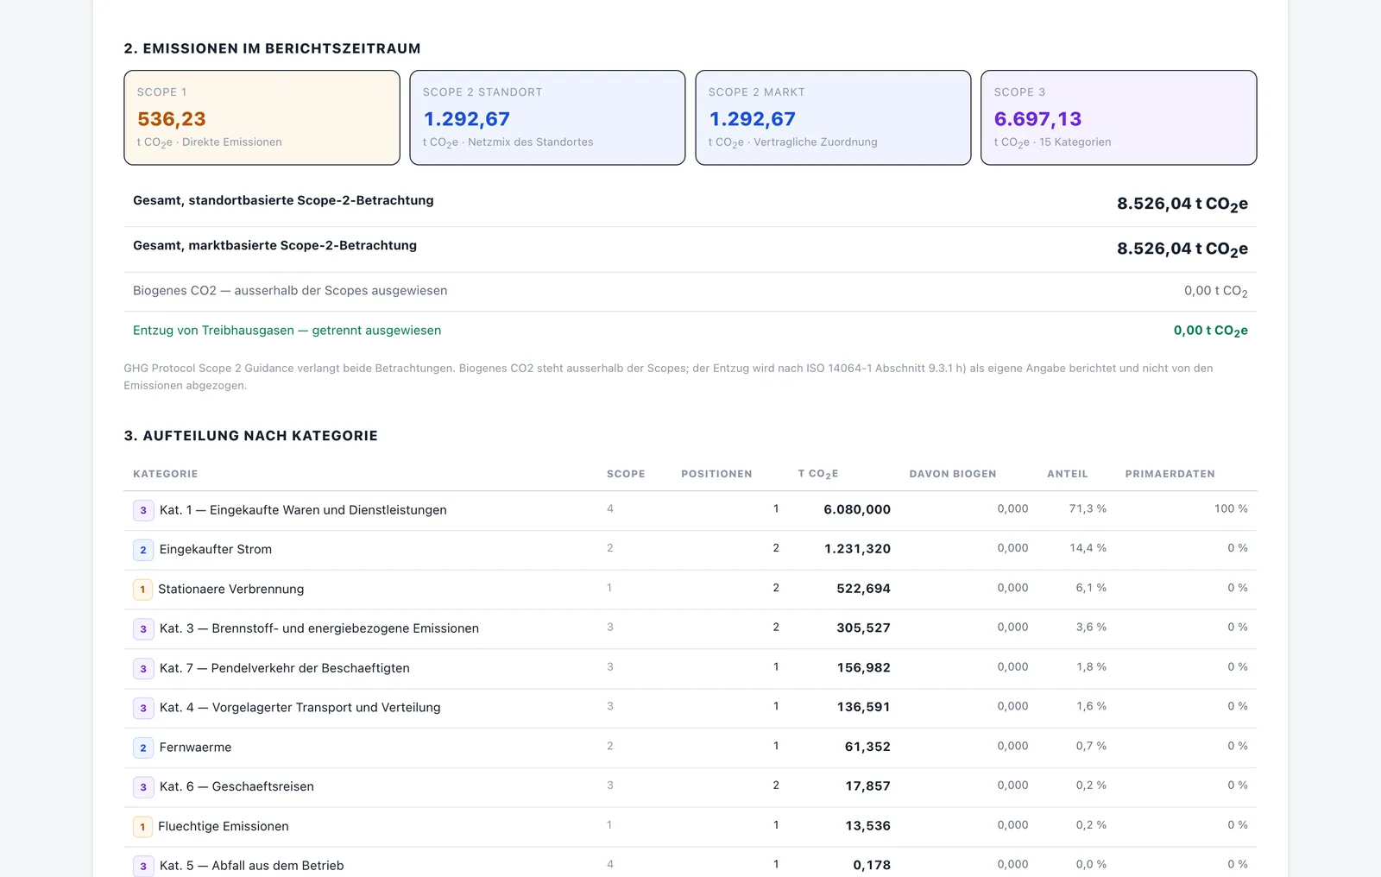The height and width of the screenshot is (877, 1381).
Task: Select the Scope 2 Standort card
Action: [x=547, y=117]
